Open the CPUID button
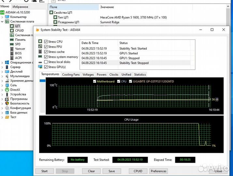Viewport: 233px width, 176px height. coord(138,171)
